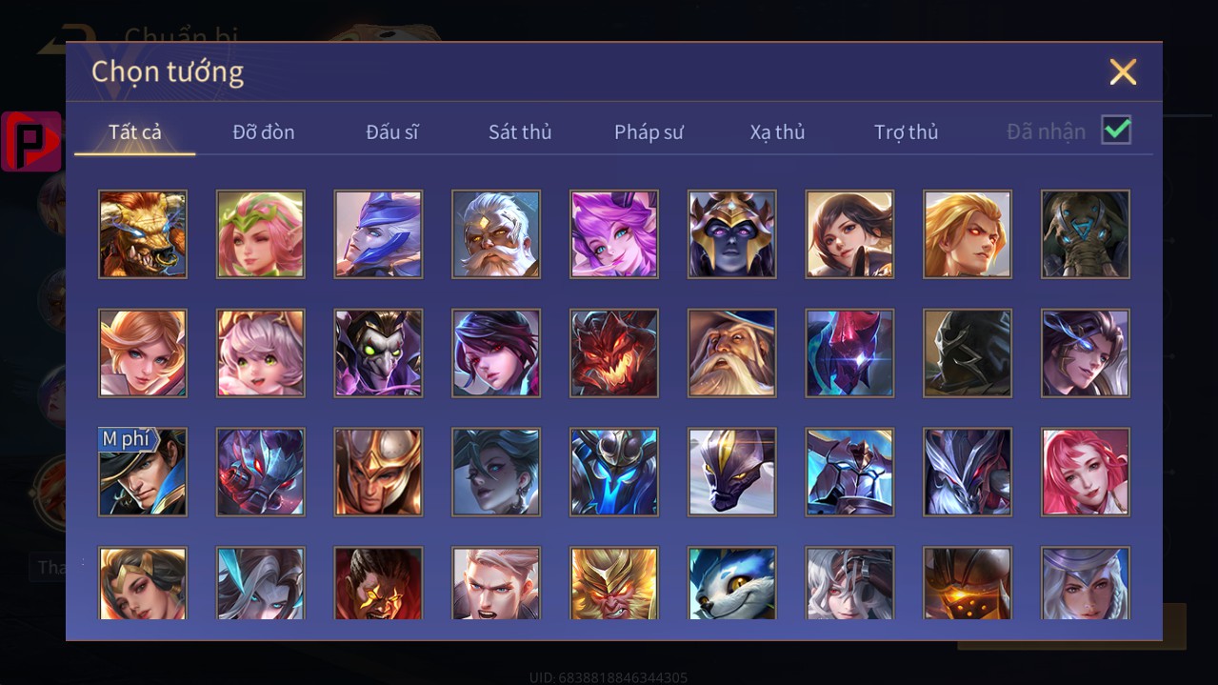Viewport: 1218px width, 685px height.
Task: Pick the green-eyed masked jester hero
Action: 378,353
